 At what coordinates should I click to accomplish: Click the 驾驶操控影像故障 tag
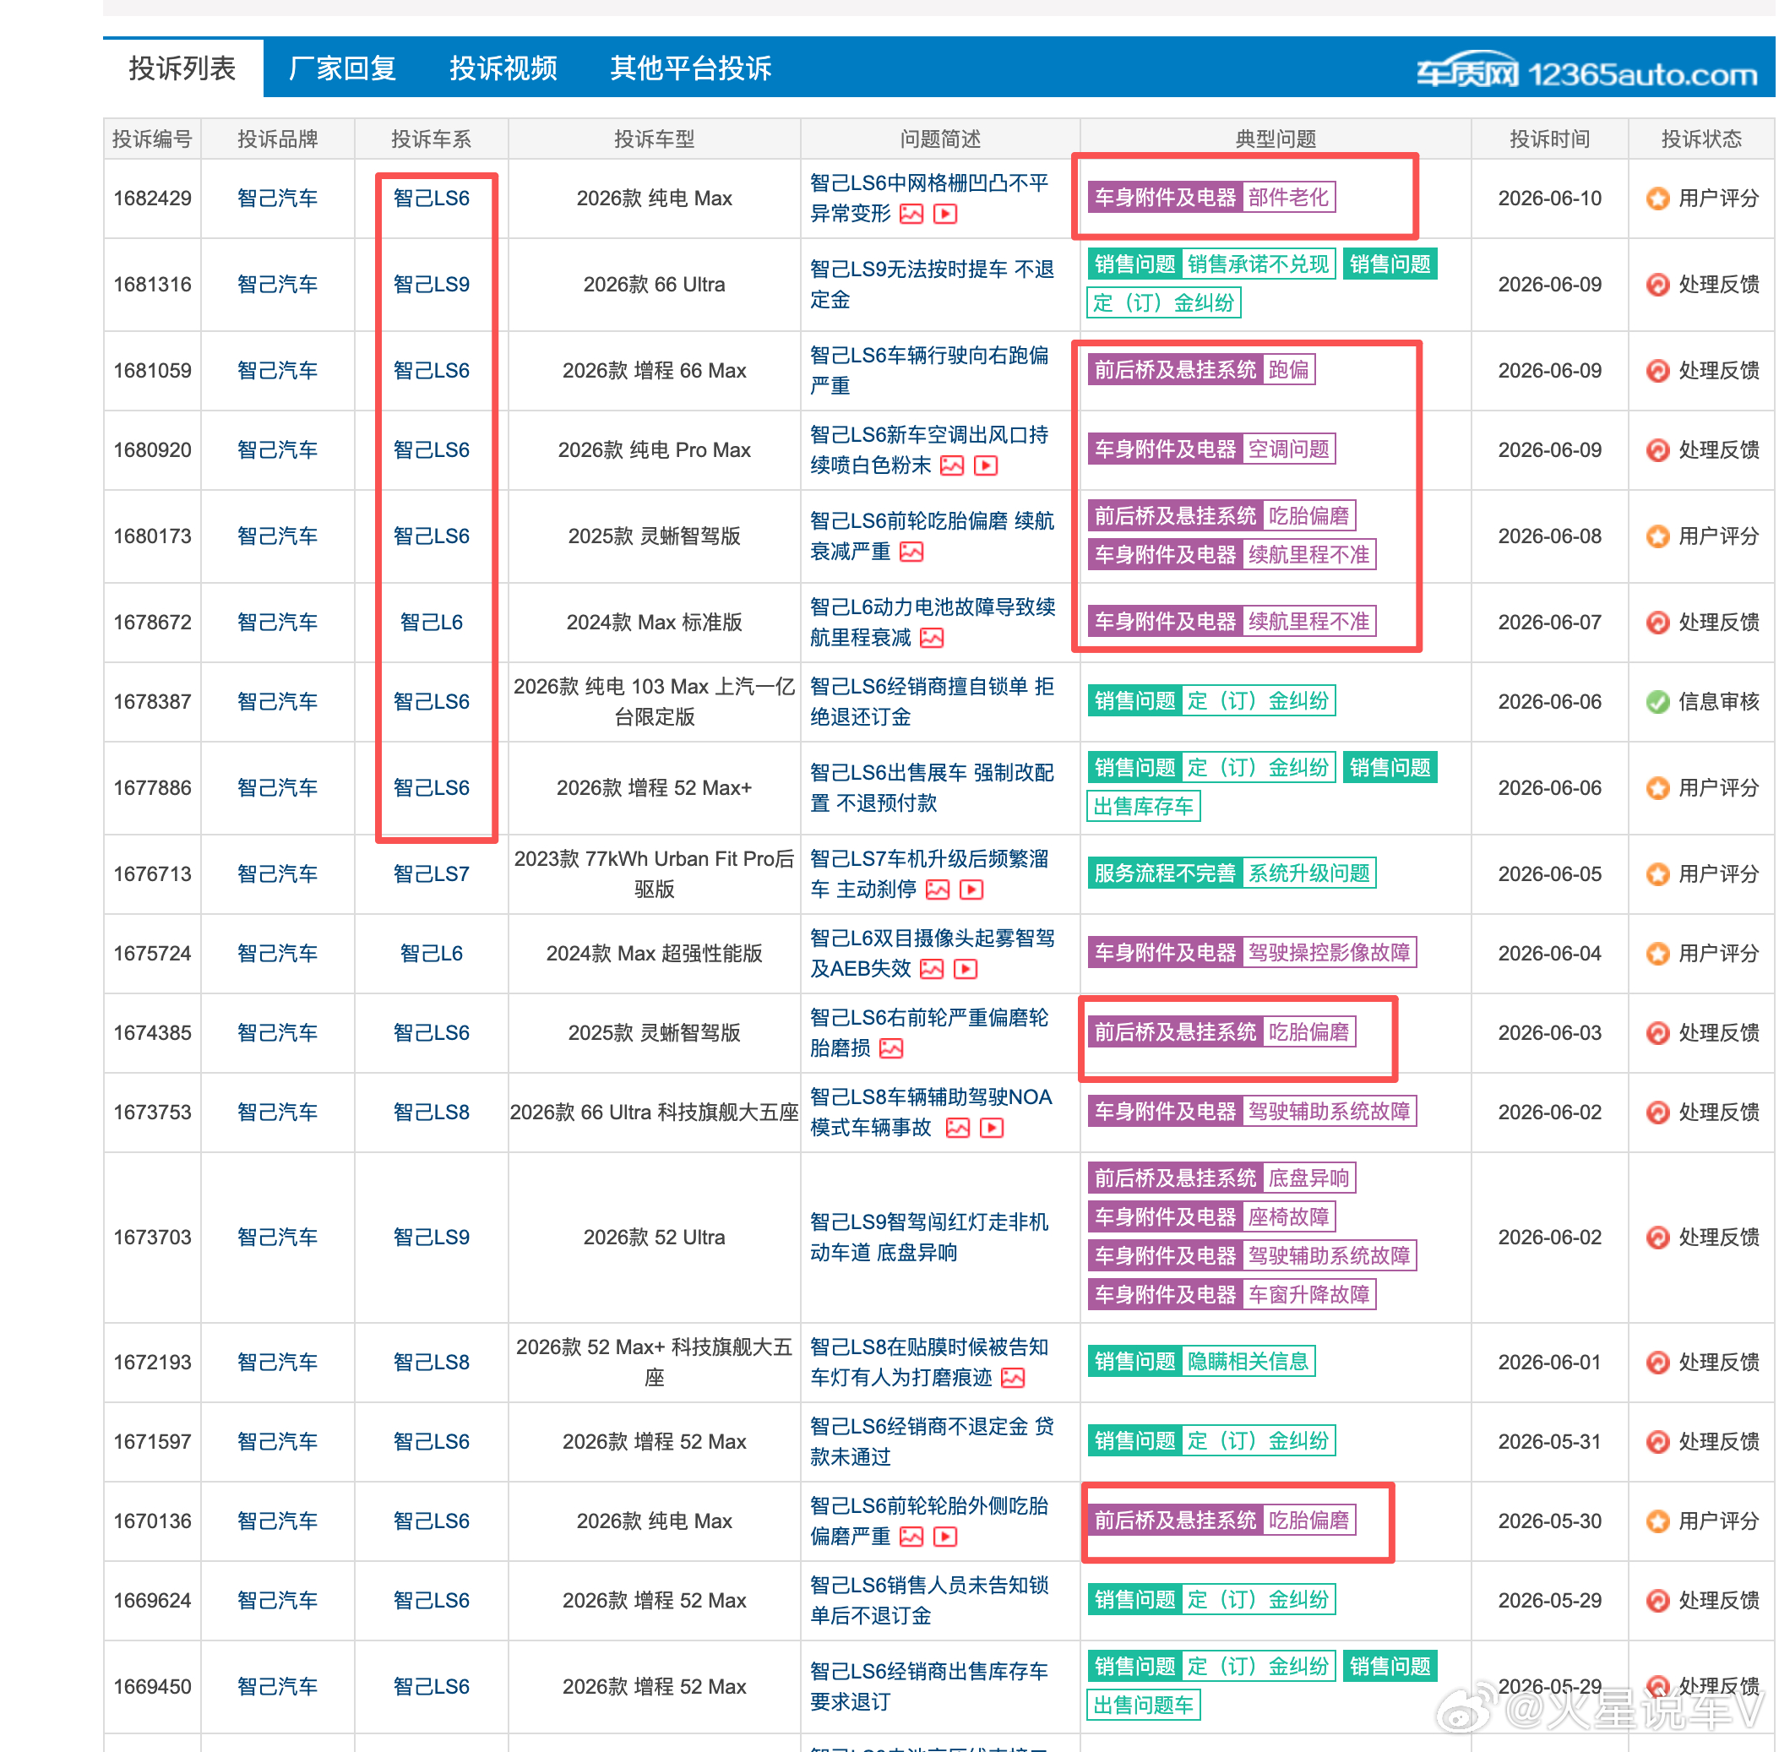[1329, 953]
